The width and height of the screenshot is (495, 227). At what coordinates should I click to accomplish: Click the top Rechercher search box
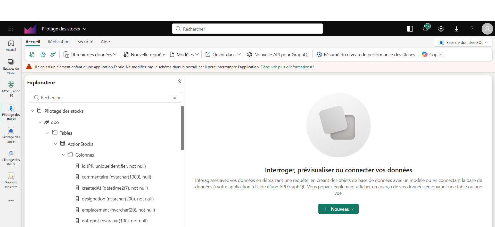pyautogui.click(x=247, y=29)
